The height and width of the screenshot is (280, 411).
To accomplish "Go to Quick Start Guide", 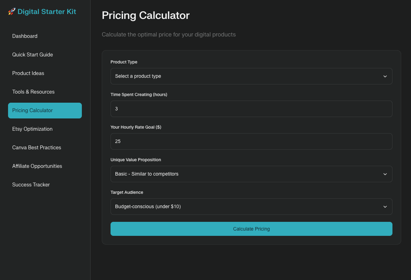I will click(x=33, y=55).
